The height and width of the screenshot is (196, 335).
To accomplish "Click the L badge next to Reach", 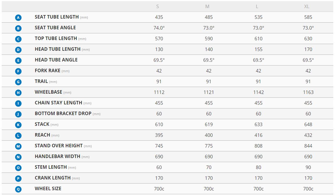I will point(18,136).
